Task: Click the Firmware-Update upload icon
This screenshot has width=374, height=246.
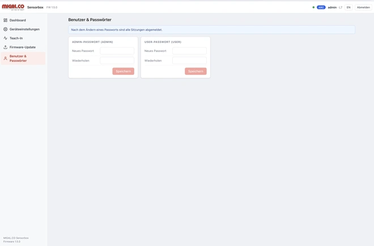Action: [x=5, y=47]
